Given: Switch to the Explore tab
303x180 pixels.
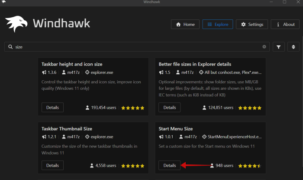Looking at the screenshot, I should point(218,25).
